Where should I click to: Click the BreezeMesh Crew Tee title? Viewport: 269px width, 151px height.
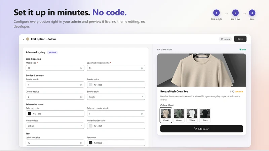(174, 91)
